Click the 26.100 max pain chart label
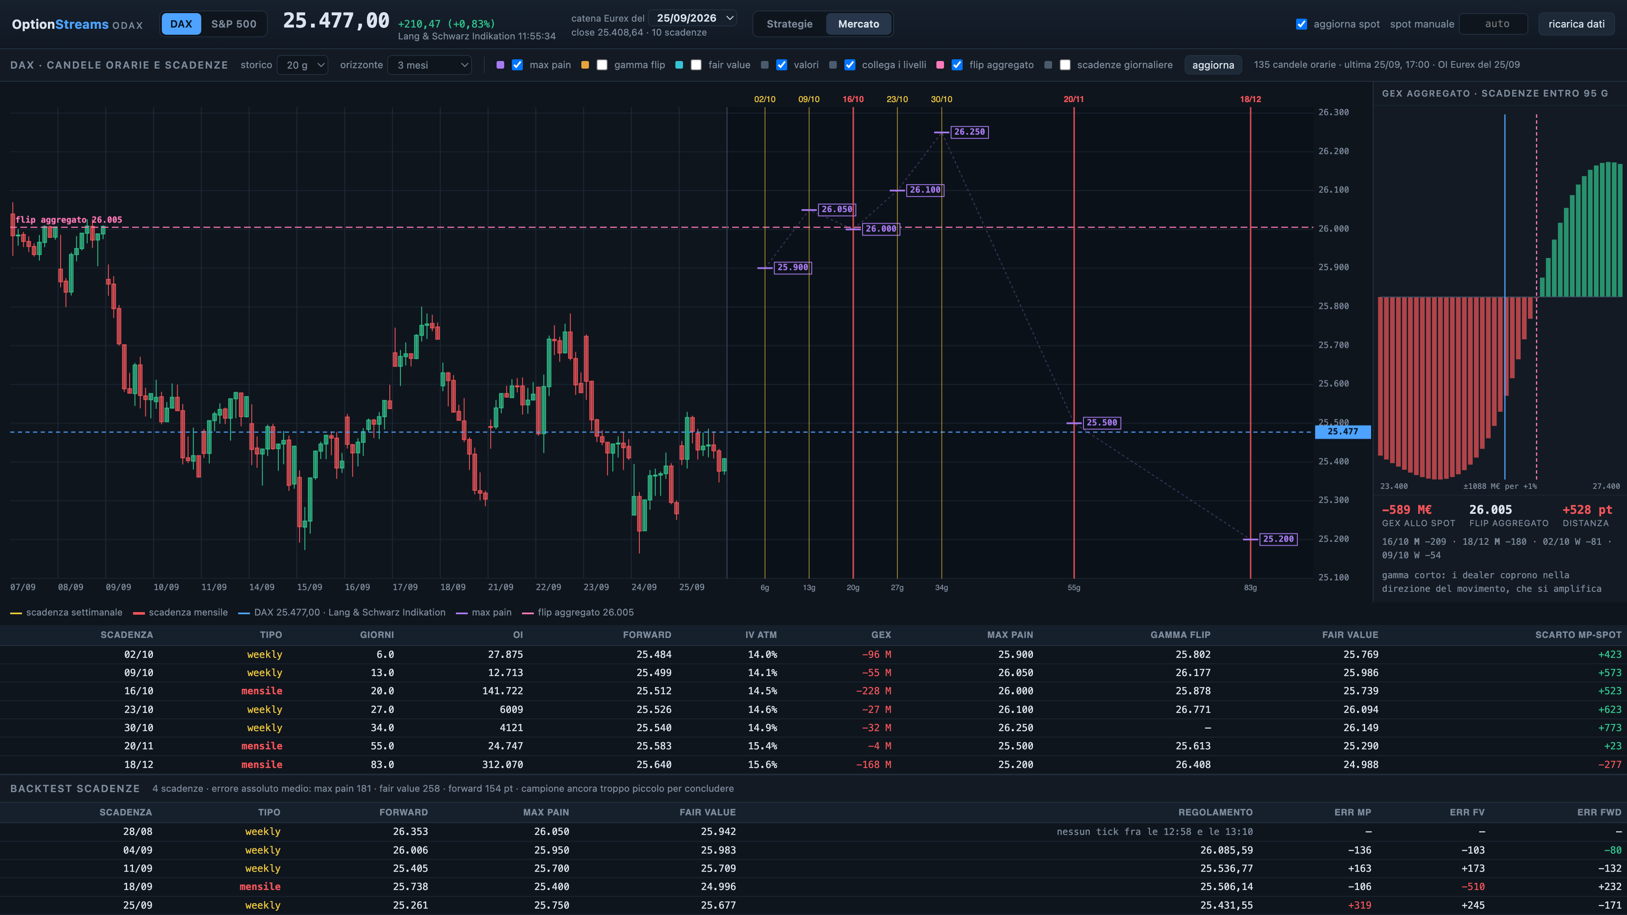This screenshot has width=1627, height=915. pos(925,190)
